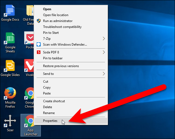Choose Scan with Windows Defender
The image size is (175, 139).
point(71,45)
